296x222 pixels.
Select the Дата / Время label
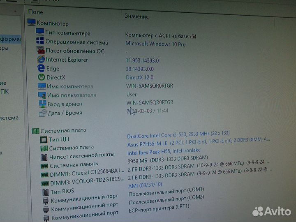pos(65,113)
